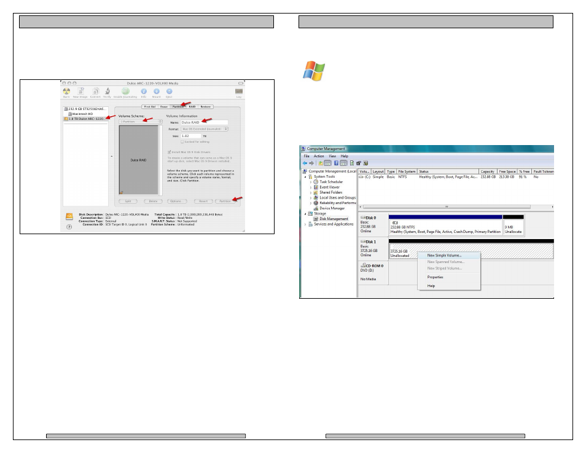This screenshot has height=453, width=586.
Task: Expand the Services and Applications node
Action: click(x=306, y=224)
